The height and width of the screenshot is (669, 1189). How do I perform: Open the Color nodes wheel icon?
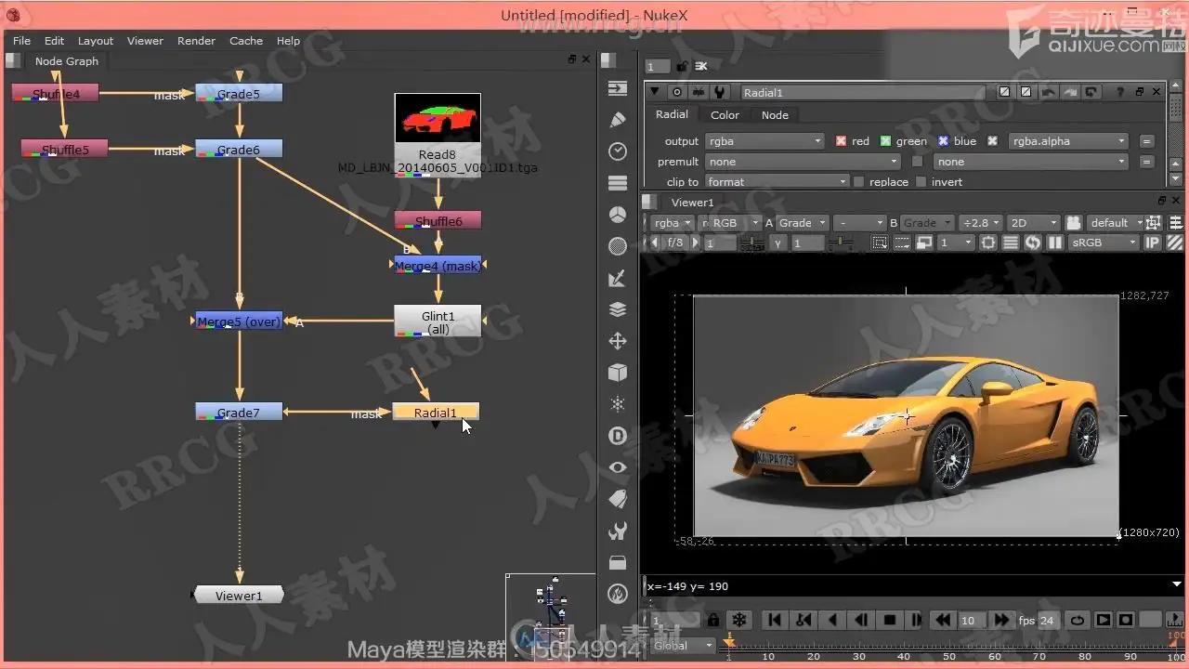(x=618, y=215)
